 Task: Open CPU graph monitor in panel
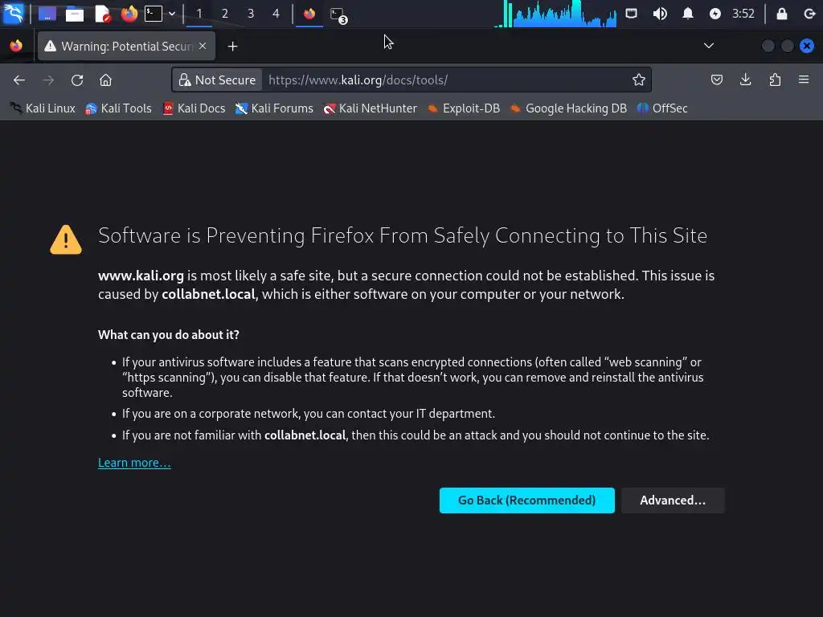tap(555, 14)
